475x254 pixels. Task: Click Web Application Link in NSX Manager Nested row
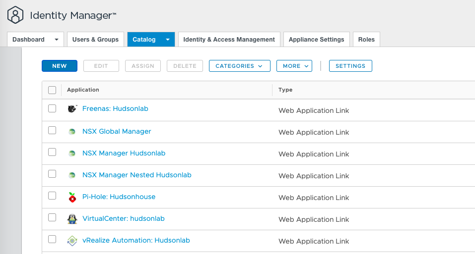[x=314, y=176]
